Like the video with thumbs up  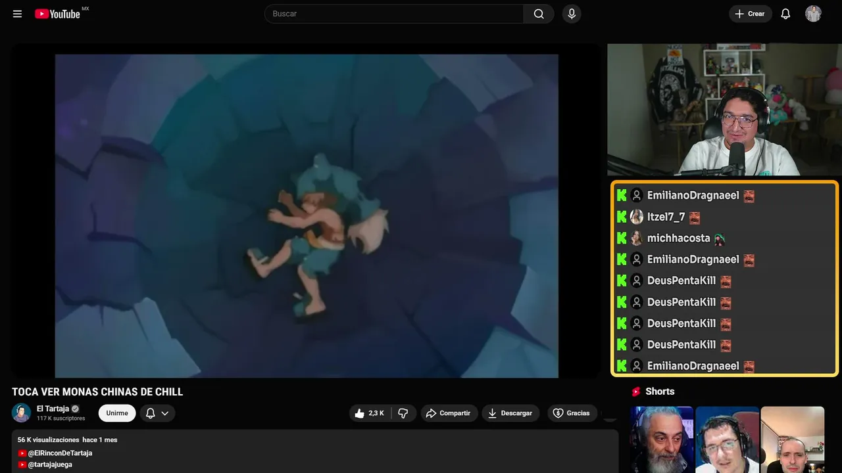pos(370,413)
